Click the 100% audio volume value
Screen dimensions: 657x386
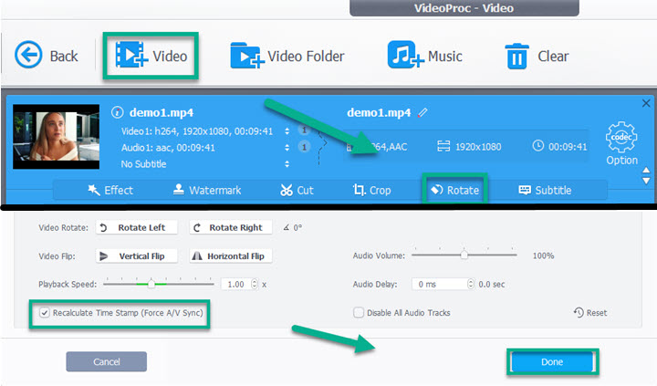pos(543,256)
